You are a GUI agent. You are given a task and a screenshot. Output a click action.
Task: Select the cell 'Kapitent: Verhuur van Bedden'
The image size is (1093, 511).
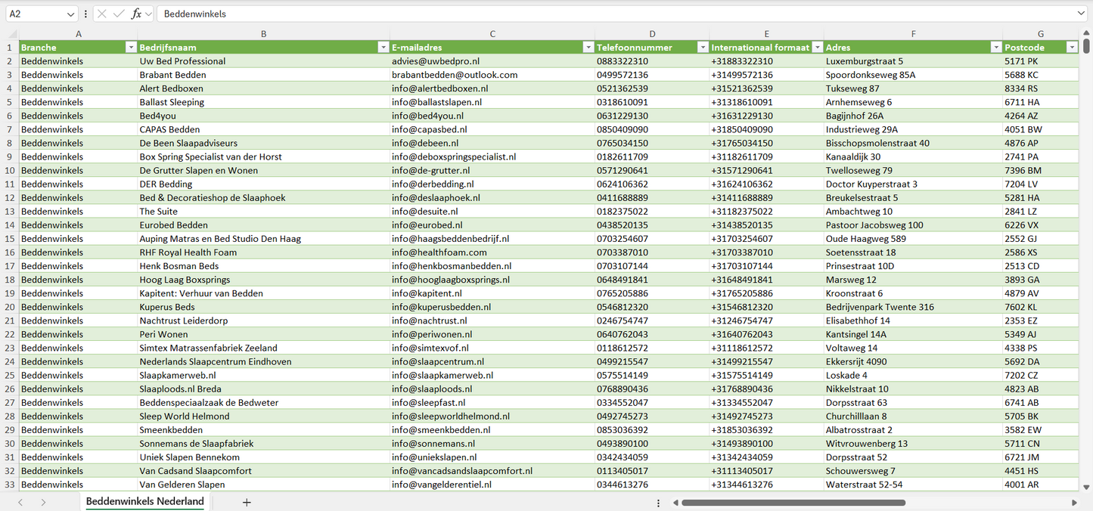coord(263,293)
